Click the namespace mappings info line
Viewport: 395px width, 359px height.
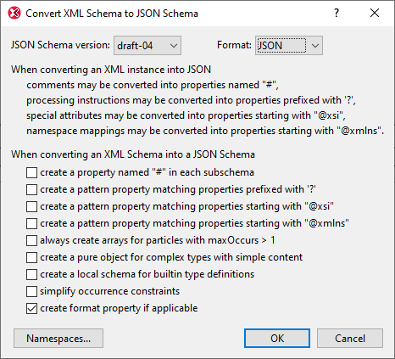pyautogui.click(x=205, y=131)
